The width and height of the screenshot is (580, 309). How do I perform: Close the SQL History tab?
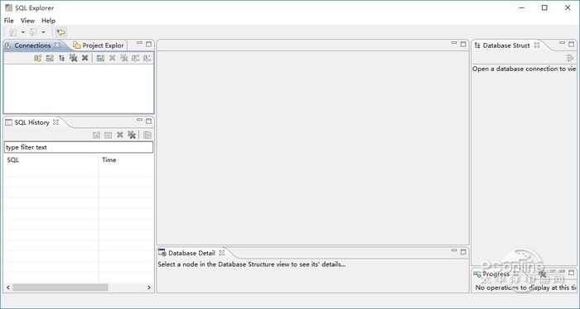click(56, 122)
